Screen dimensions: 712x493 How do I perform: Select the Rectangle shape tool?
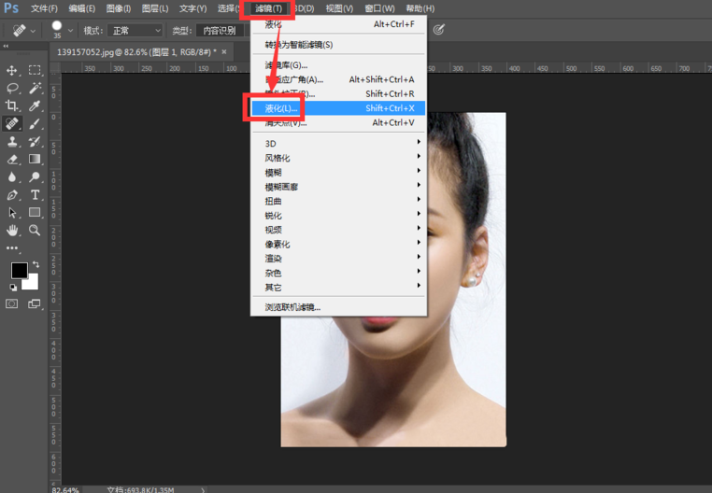tap(35, 212)
